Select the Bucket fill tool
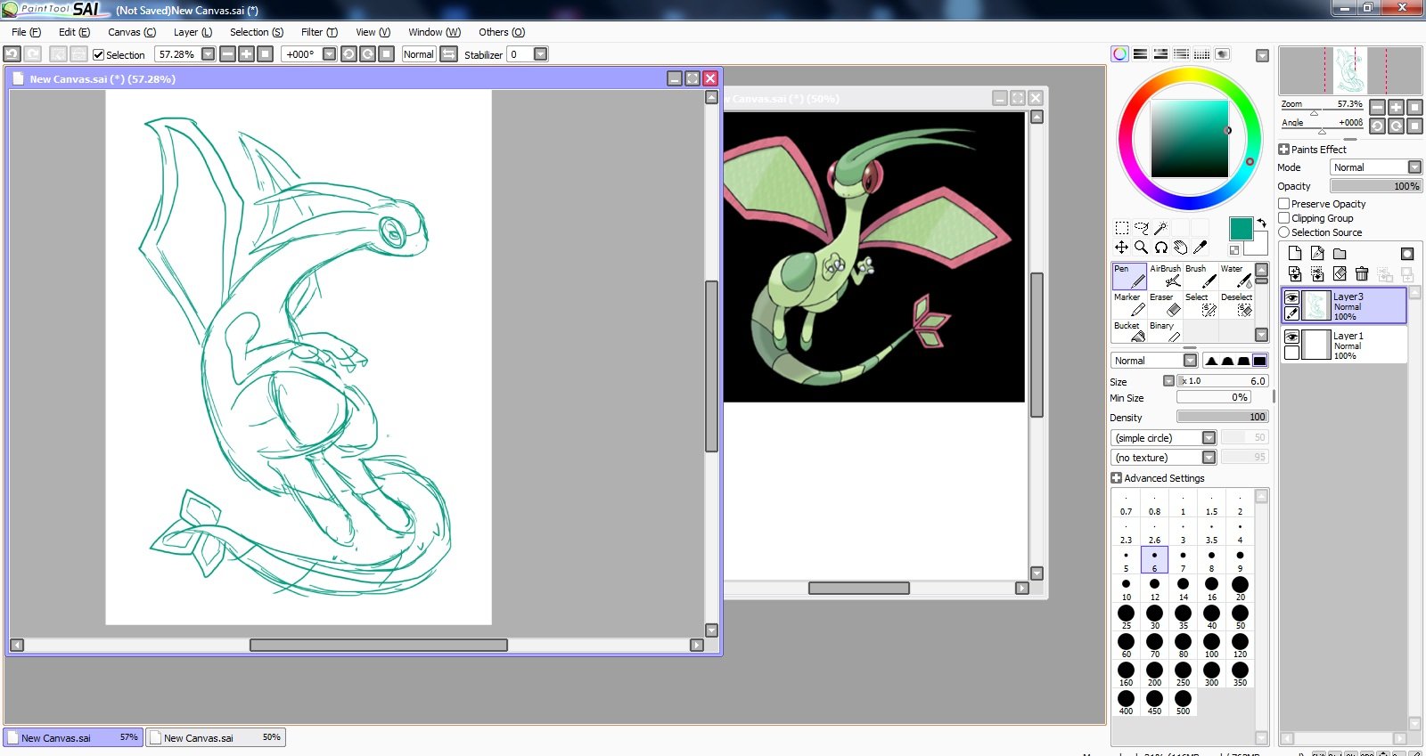The width and height of the screenshot is (1426, 756). pos(1128,331)
